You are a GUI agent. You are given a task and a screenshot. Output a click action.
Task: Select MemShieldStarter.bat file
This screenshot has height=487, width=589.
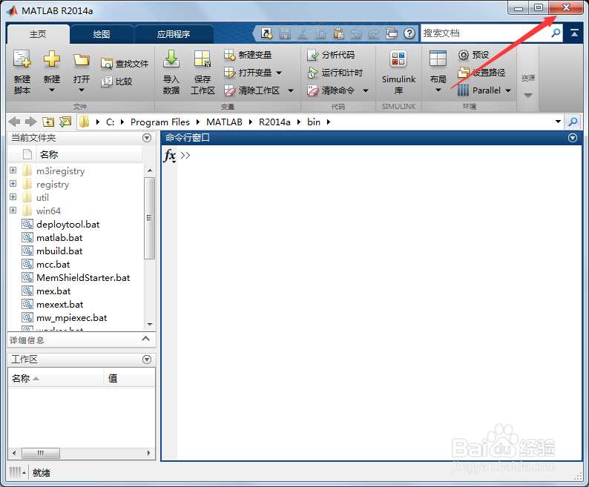pyautogui.click(x=83, y=277)
